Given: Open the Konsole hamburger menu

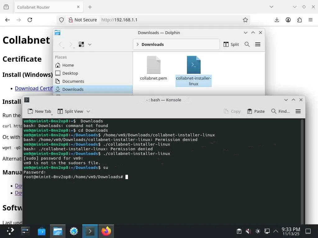Looking at the screenshot, I should 298,111.
